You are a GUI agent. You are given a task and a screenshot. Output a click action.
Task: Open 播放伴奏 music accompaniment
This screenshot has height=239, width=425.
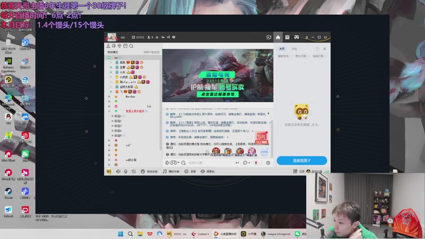[x=171, y=171]
